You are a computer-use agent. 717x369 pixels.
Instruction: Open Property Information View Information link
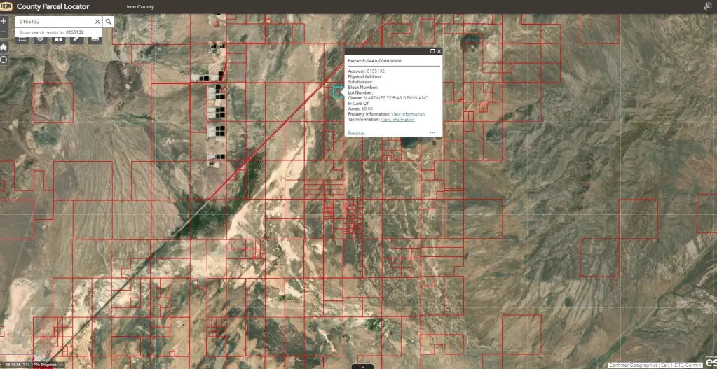(408, 114)
